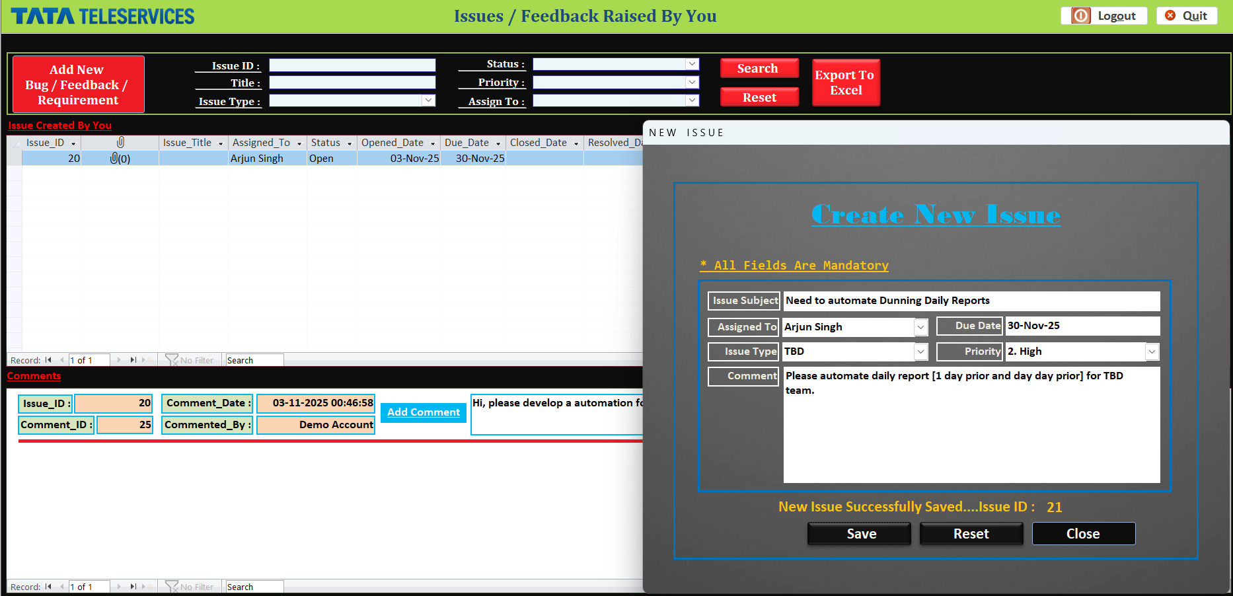The width and height of the screenshot is (1233, 596).
Task: Open the Issue Type dropdown showing TBD
Action: 920,352
